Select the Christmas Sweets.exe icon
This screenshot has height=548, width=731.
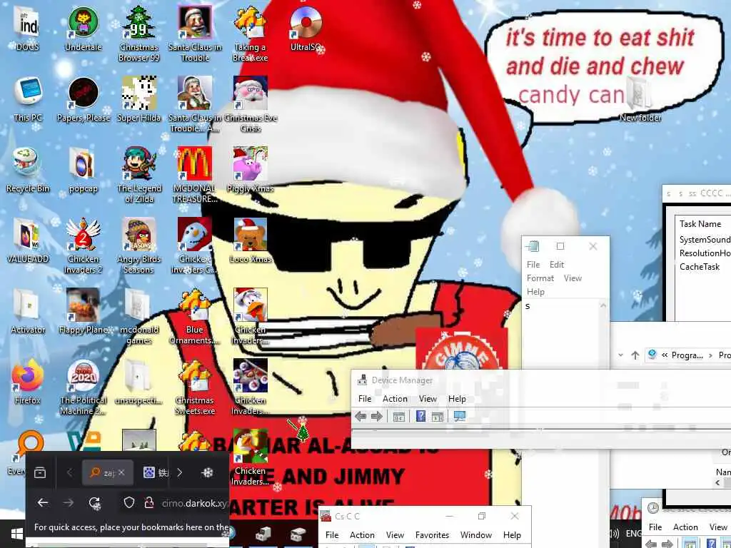pyautogui.click(x=195, y=387)
